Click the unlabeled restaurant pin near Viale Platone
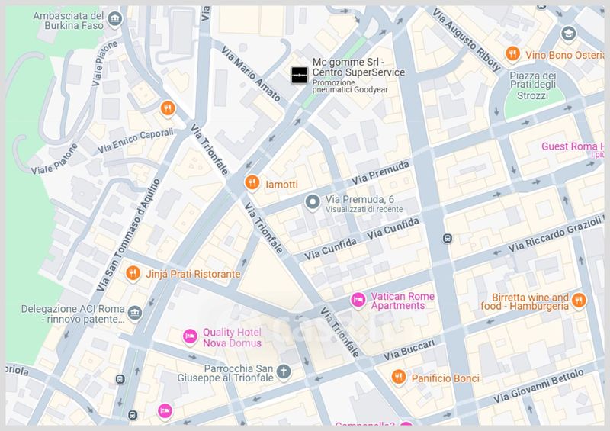The width and height of the screenshot is (610, 431). click(168, 108)
